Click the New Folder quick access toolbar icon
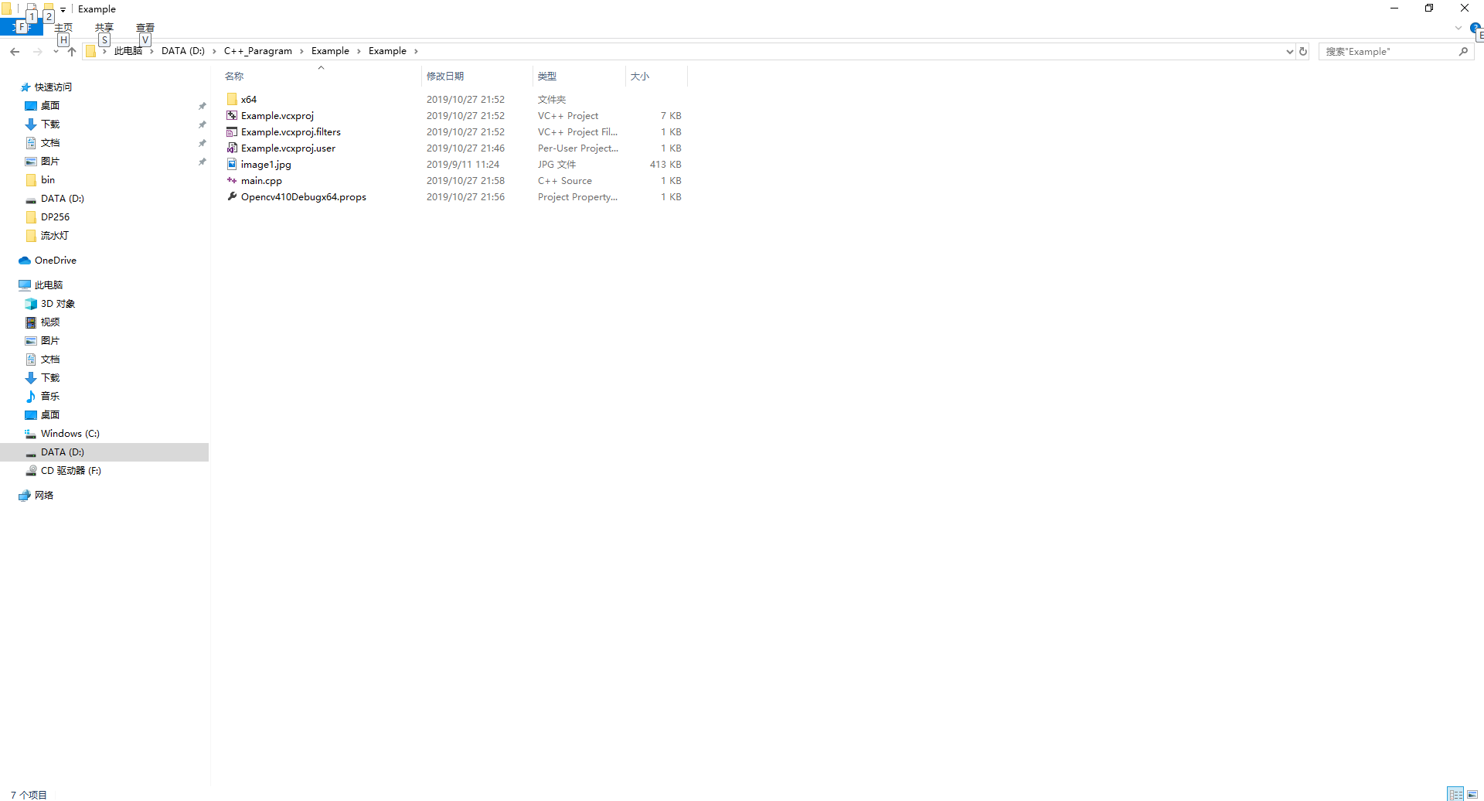 point(48,9)
